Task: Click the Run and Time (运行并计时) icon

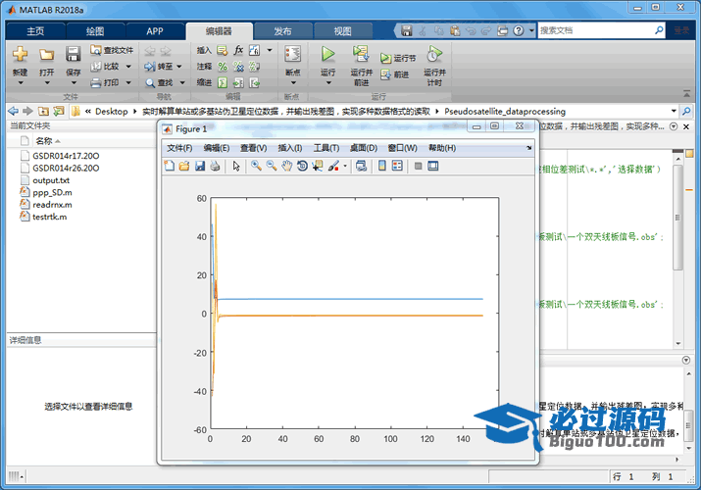Action: point(433,55)
